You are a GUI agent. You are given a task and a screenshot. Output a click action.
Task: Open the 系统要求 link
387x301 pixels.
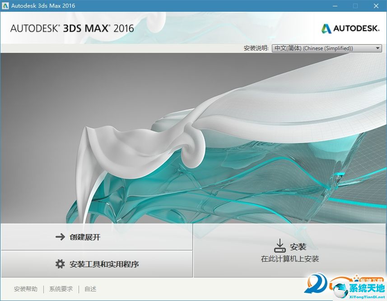[x=61, y=289]
